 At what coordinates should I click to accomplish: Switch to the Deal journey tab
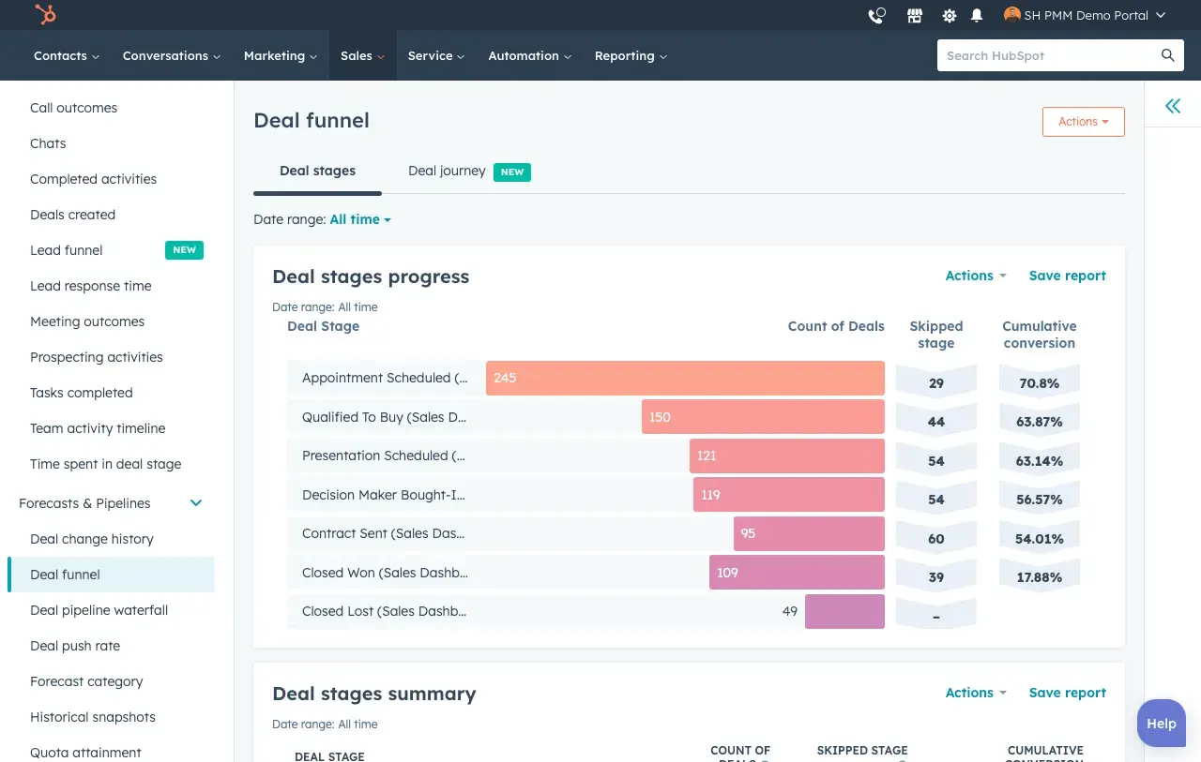(x=447, y=171)
